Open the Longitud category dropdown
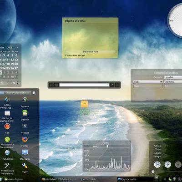 (173, 77)
